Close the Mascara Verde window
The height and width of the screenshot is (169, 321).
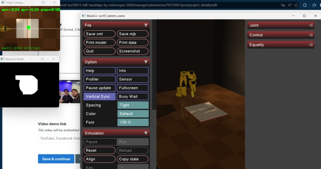point(53,59)
